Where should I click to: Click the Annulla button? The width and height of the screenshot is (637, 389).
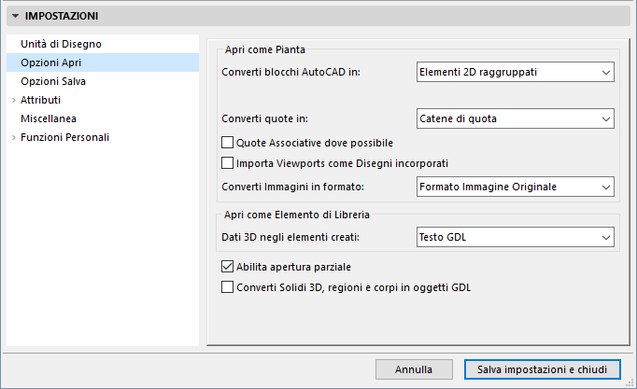click(x=414, y=369)
